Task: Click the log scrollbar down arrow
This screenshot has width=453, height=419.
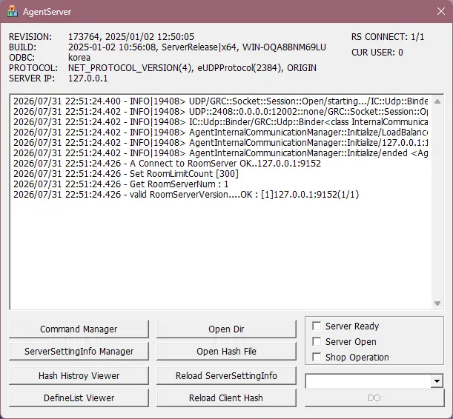Action: (x=437, y=304)
